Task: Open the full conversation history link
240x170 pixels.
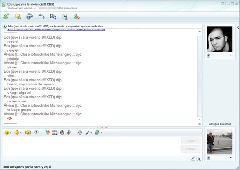Action: (56, 29)
